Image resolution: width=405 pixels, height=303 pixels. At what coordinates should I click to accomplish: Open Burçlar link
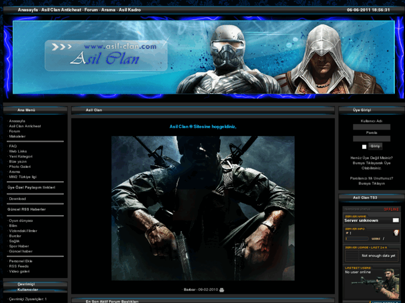[x=15, y=236]
